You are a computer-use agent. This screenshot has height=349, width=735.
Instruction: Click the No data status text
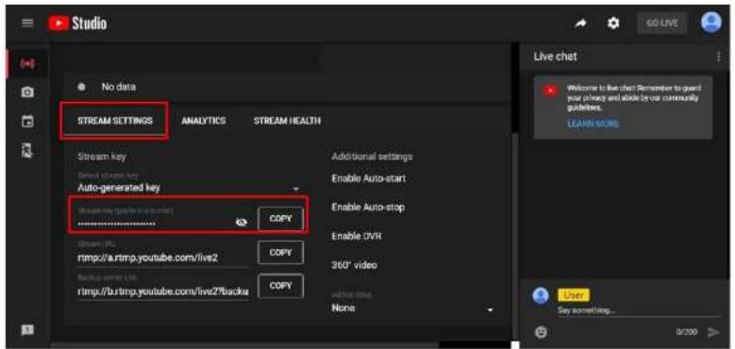[119, 87]
